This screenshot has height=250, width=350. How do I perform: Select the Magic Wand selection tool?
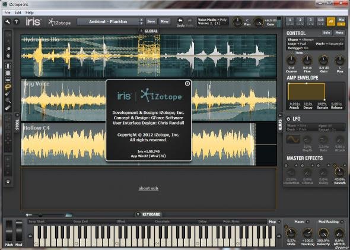pyautogui.click(x=8, y=101)
